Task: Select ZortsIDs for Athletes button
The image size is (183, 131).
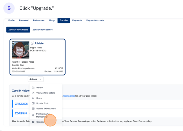Action: pyautogui.click(x=18, y=30)
